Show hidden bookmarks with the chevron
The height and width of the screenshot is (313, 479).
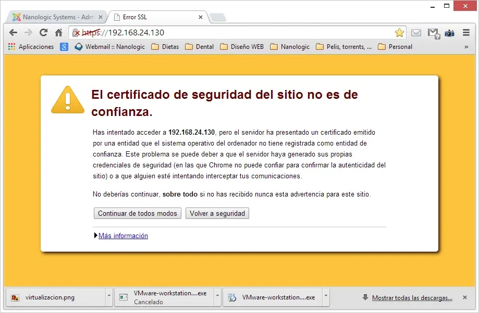coord(466,47)
